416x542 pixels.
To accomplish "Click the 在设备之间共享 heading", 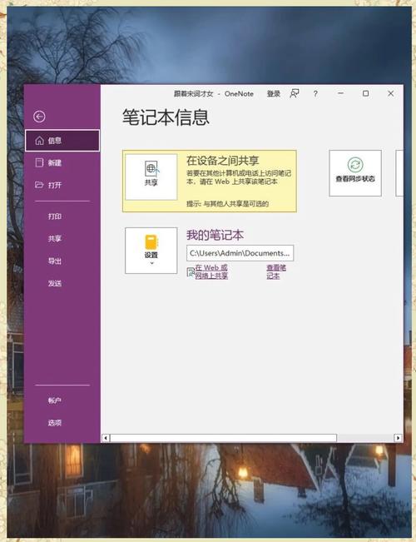I will coord(223,161).
